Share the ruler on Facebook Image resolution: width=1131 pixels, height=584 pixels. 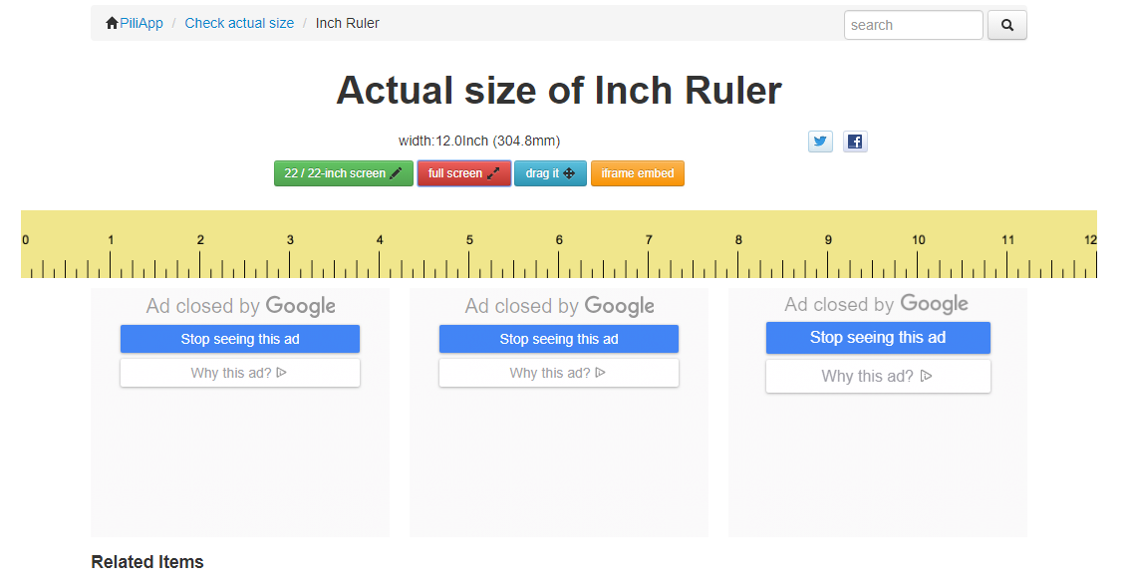click(855, 142)
